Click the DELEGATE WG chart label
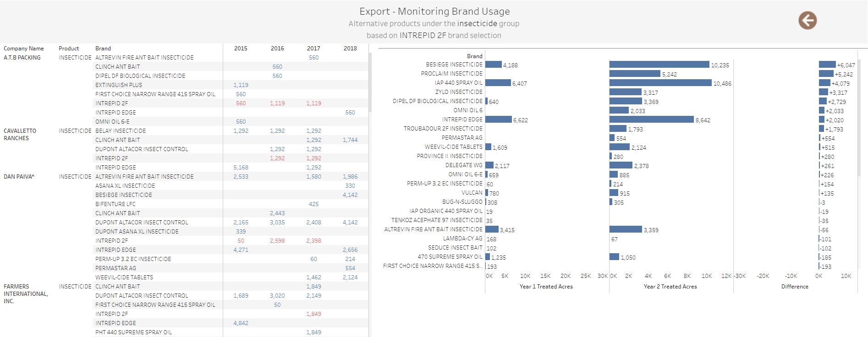 pos(464,165)
